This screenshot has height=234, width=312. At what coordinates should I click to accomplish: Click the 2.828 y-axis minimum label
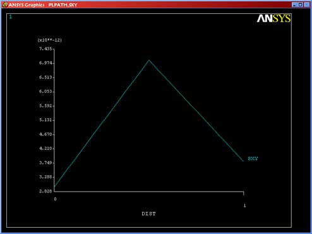coord(45,191)
